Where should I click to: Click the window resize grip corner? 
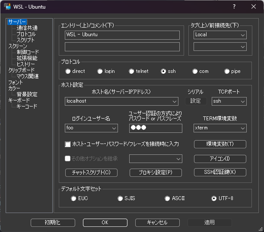point(261,229)
